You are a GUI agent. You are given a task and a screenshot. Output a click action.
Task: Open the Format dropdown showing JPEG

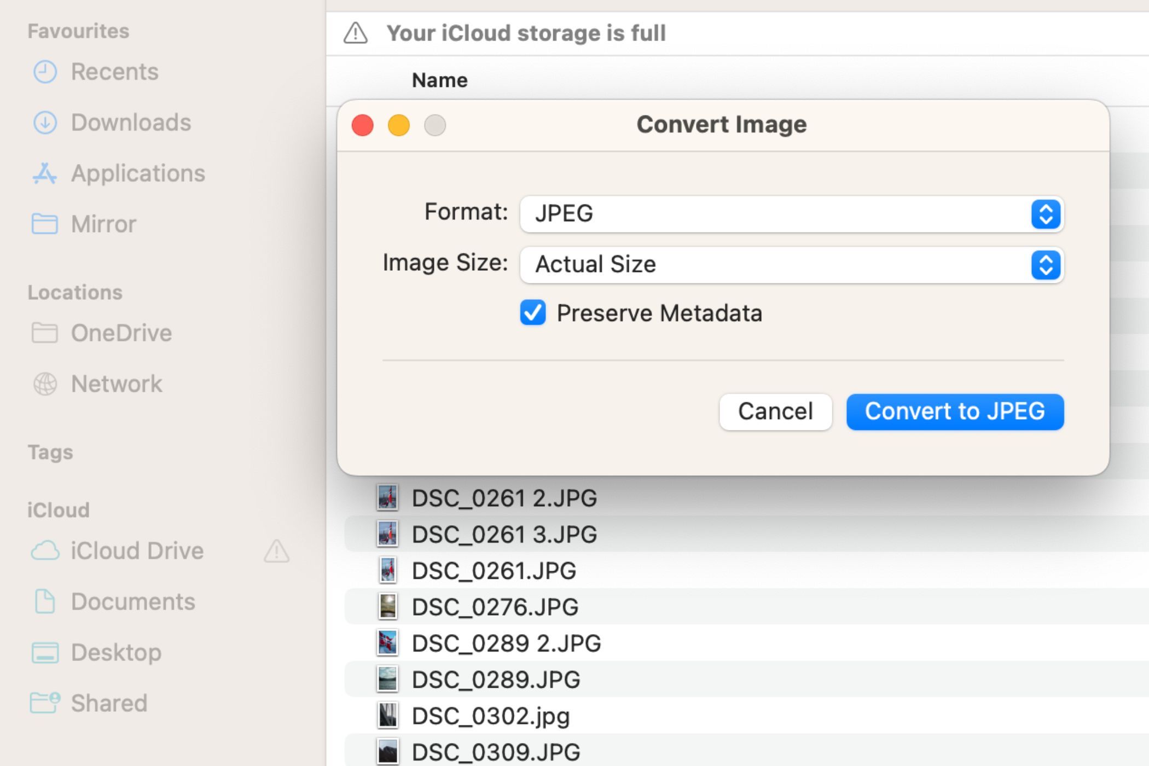(791, 213)
